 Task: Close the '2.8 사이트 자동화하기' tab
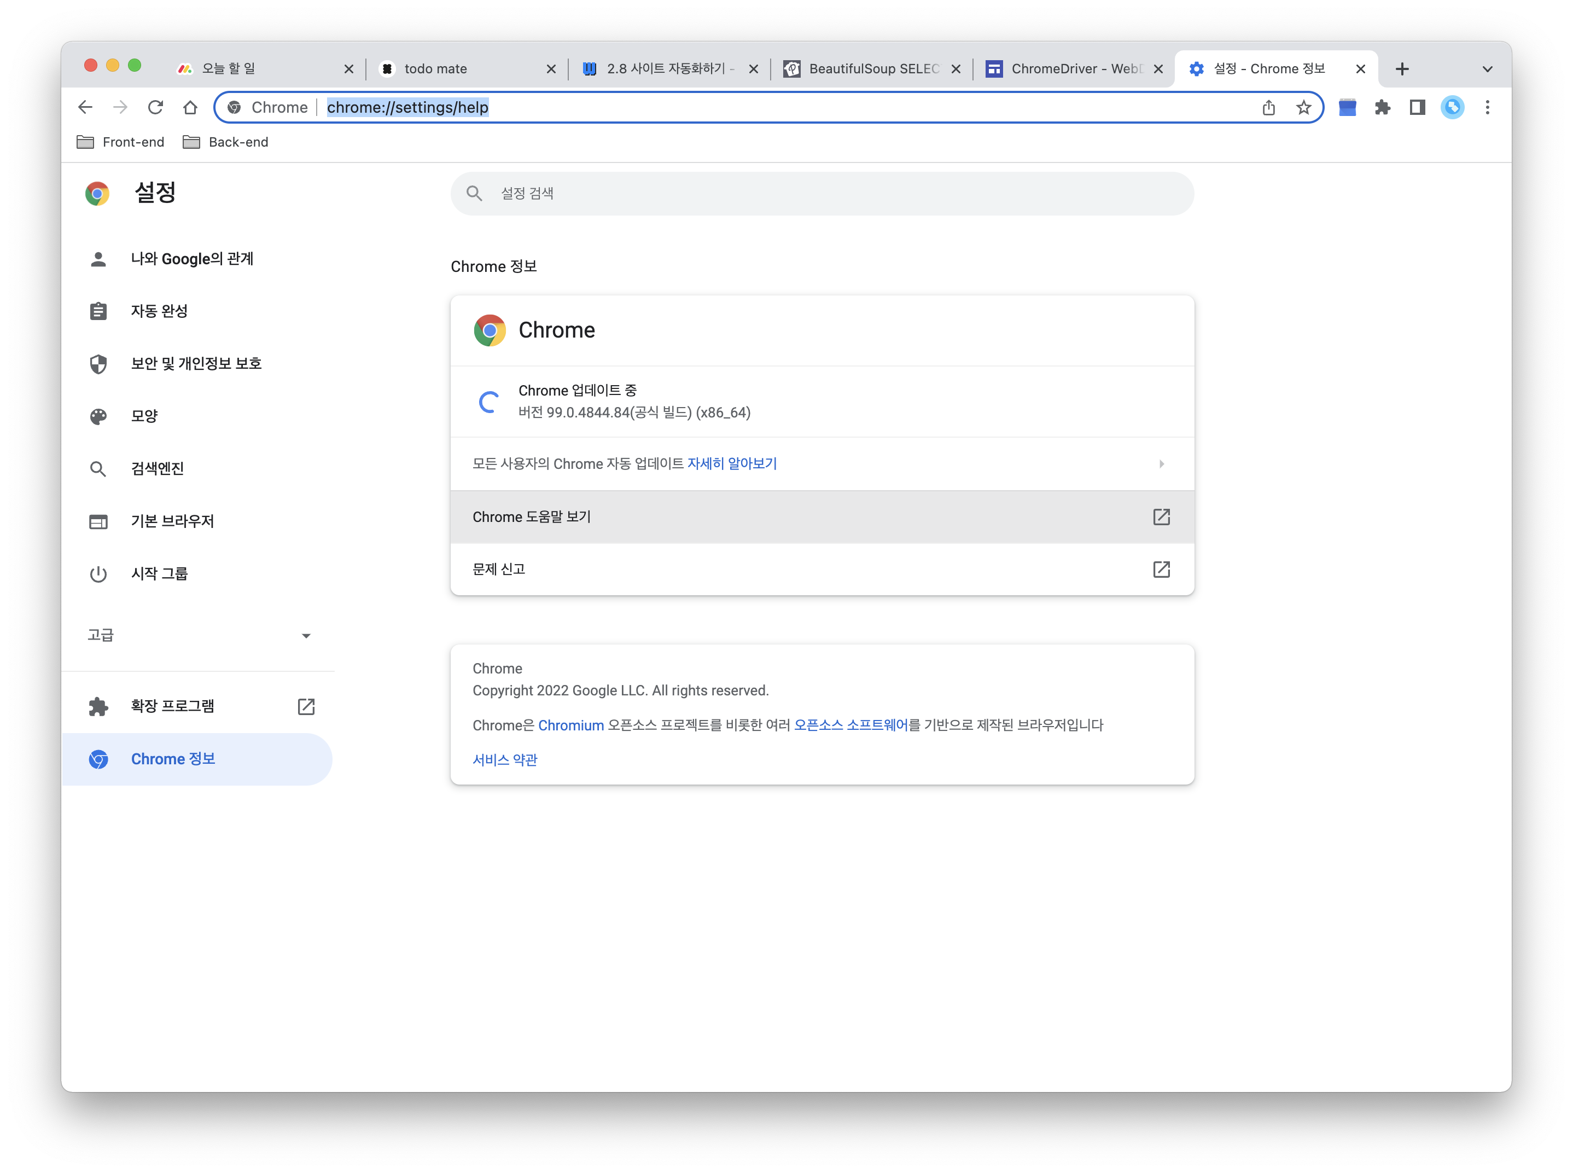[x=753, y=69]
